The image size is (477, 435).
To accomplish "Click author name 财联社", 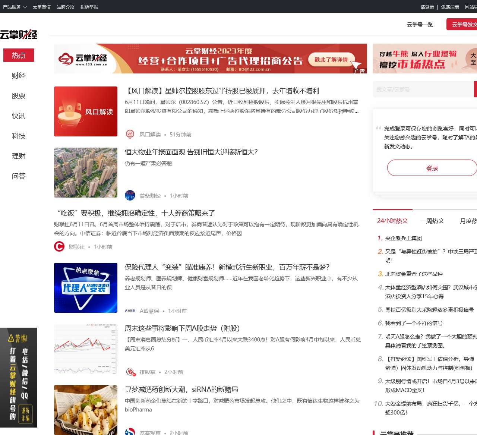I will coord(77,247).
